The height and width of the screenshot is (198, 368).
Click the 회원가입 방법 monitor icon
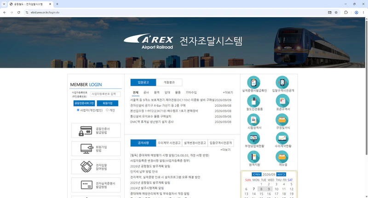click(86, 149)
